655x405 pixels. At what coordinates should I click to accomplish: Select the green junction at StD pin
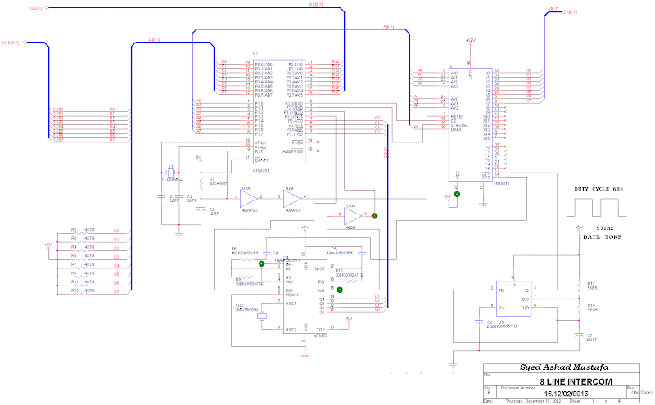340,290
